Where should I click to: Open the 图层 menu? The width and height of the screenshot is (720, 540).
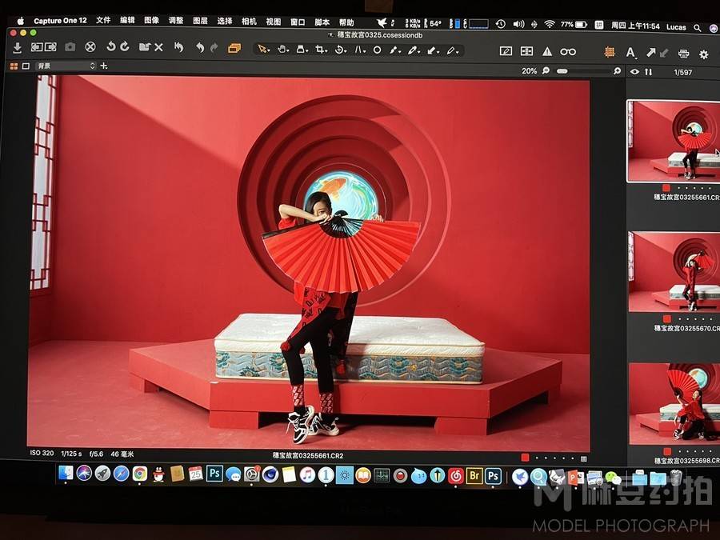point(200,21)
